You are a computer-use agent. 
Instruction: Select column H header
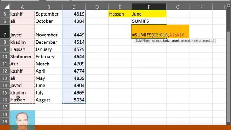201,7
